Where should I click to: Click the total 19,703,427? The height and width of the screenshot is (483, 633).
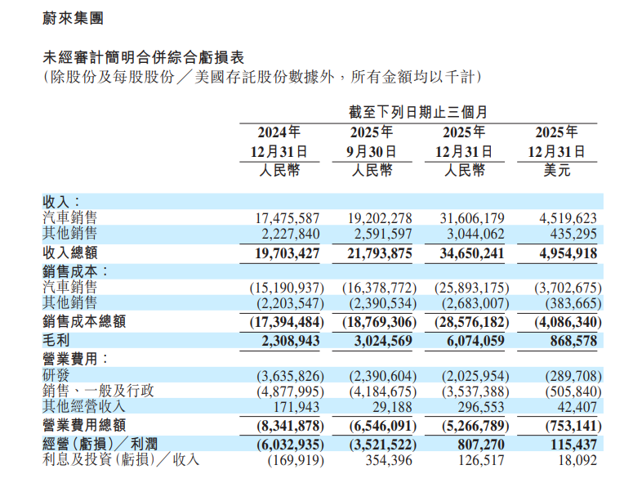click(x=288, y=253)
